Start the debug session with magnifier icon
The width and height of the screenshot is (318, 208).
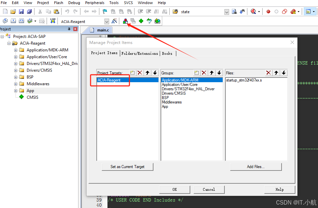pos(253,11)
